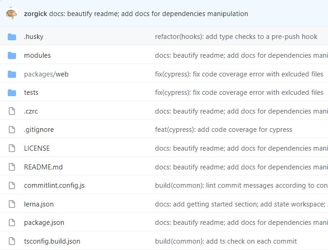Open the packages/web row commit message
This screenshot has height=250, width=328.
239,74
